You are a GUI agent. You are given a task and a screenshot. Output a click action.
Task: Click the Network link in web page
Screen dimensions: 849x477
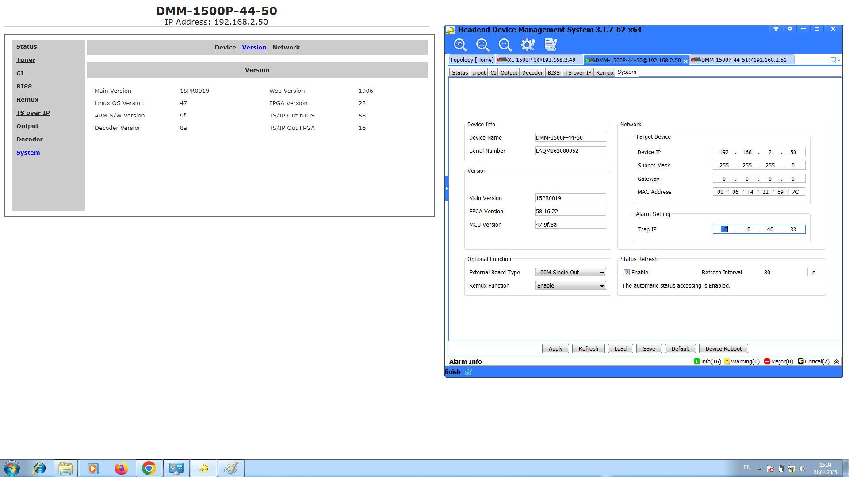point(286,48)
